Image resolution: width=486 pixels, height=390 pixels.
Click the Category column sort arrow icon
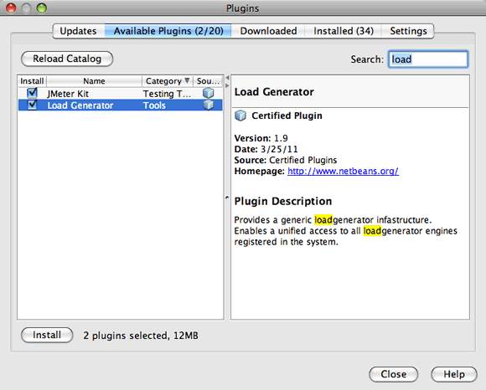click(187, 80)
